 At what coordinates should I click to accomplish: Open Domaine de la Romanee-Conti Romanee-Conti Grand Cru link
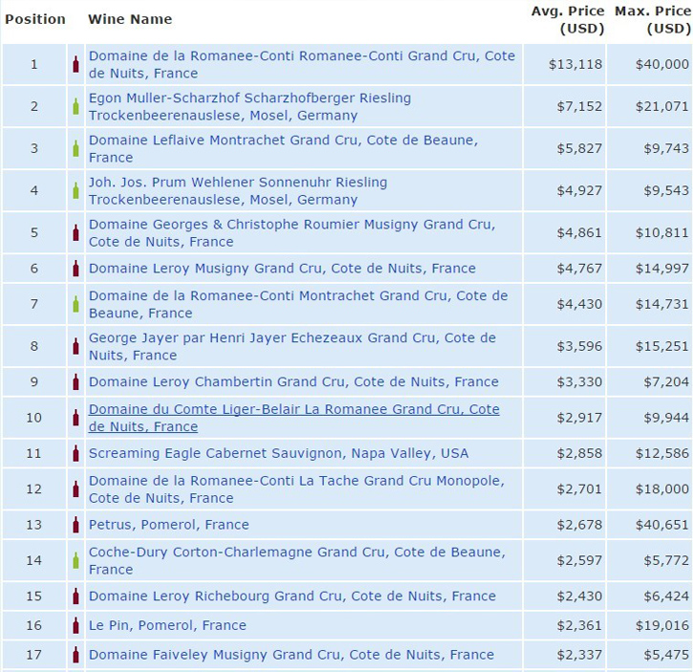tap(302, 65)
